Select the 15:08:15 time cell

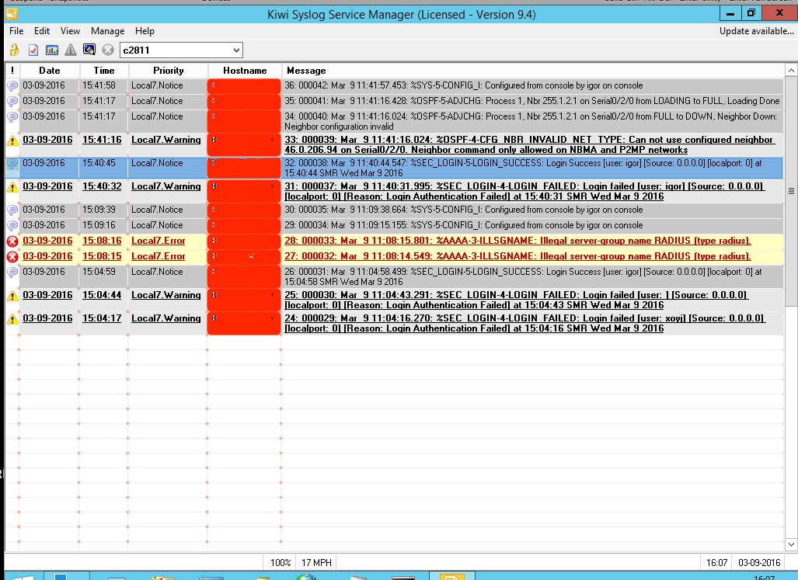(104, 257)
